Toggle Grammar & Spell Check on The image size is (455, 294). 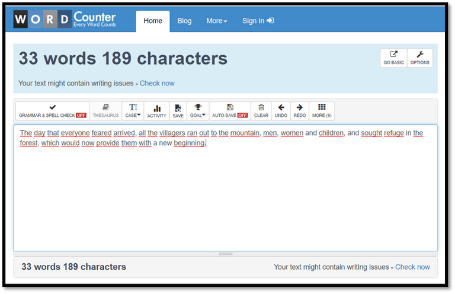(53, 111)
